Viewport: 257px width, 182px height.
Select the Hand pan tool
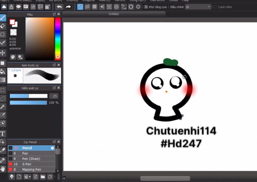point(3,169)
